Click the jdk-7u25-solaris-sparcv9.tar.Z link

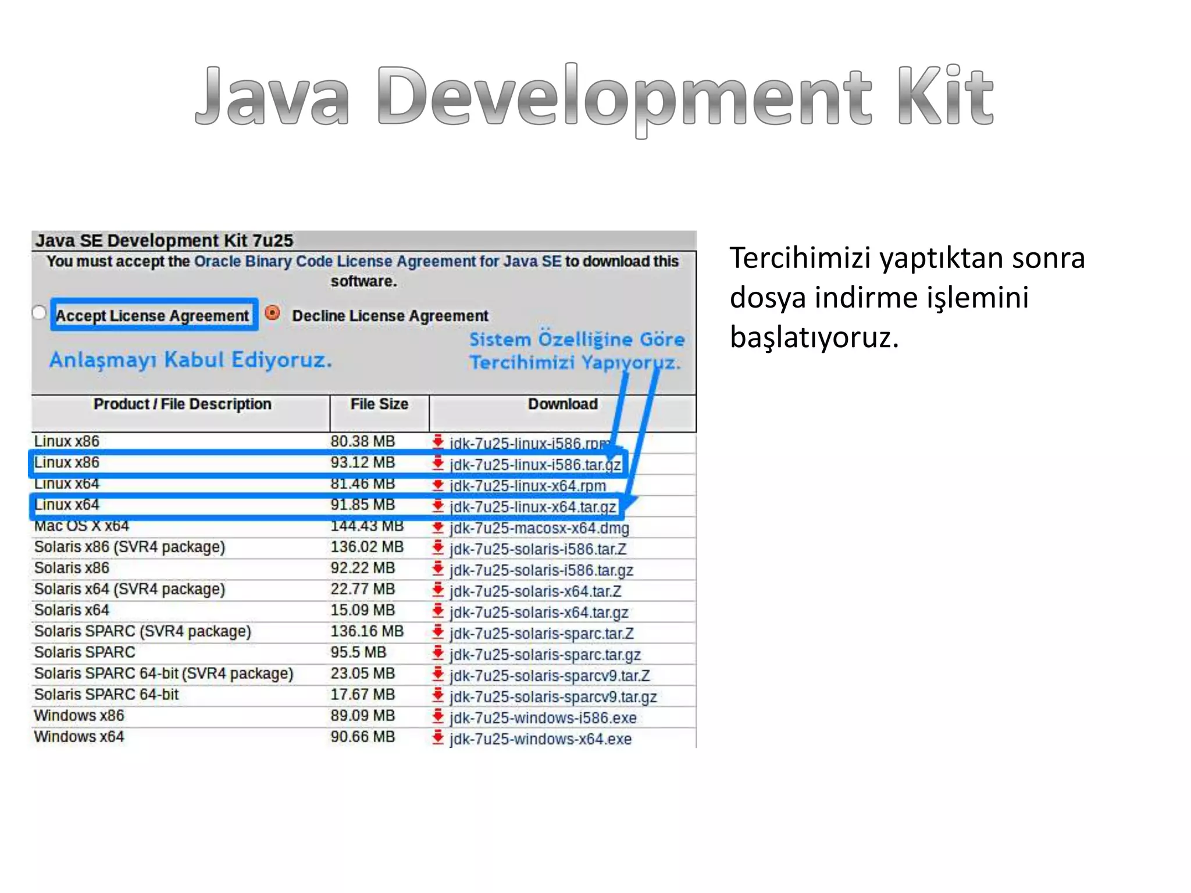point(550,676)
